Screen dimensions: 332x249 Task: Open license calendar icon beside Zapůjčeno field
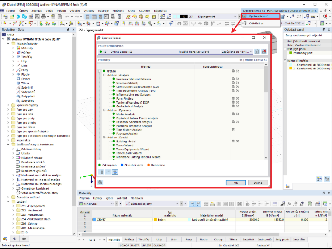pos(257,52)
